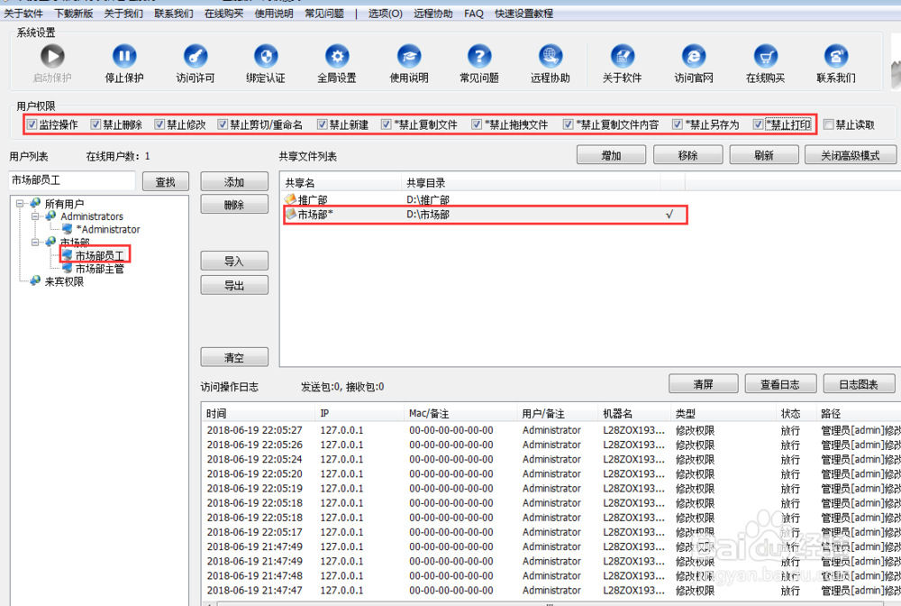The width and height of the screenshot is (901, 606).
Task: Enable the 禁止读取 checkbox
Action: [x=829, y=124]
